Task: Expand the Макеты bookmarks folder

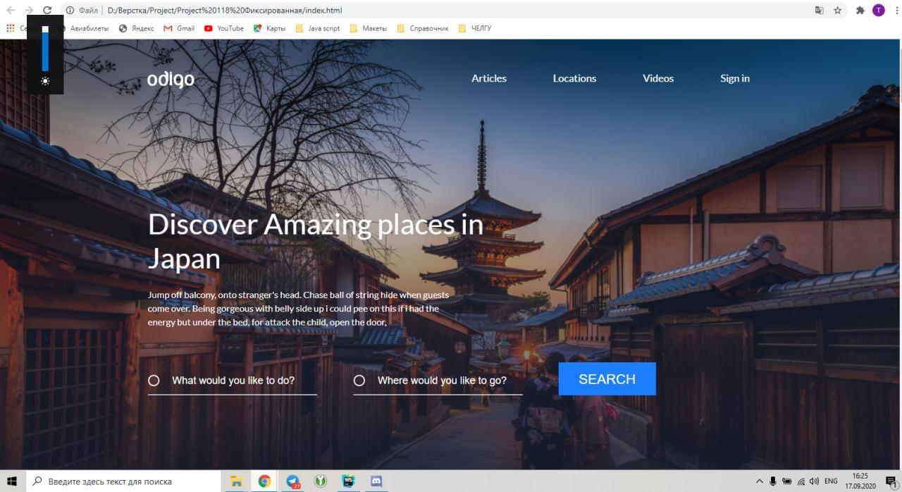Action: point(369,28)
